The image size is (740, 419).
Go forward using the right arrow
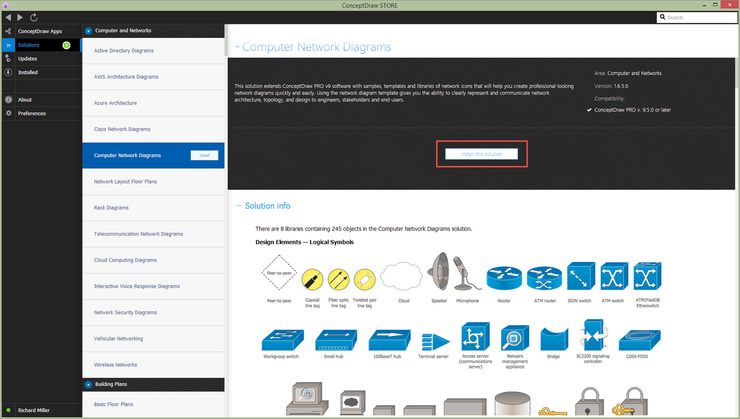pyautogui.click(x=20, y=17)
